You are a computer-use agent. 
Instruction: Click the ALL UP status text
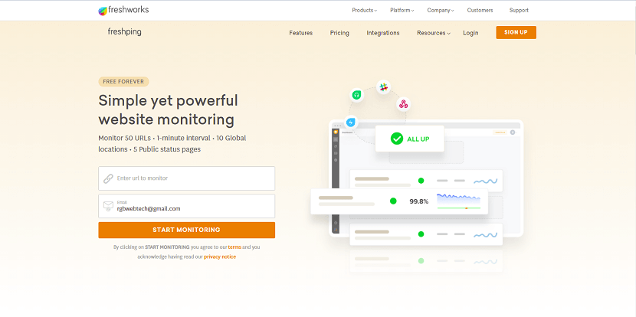pos(418,139)
